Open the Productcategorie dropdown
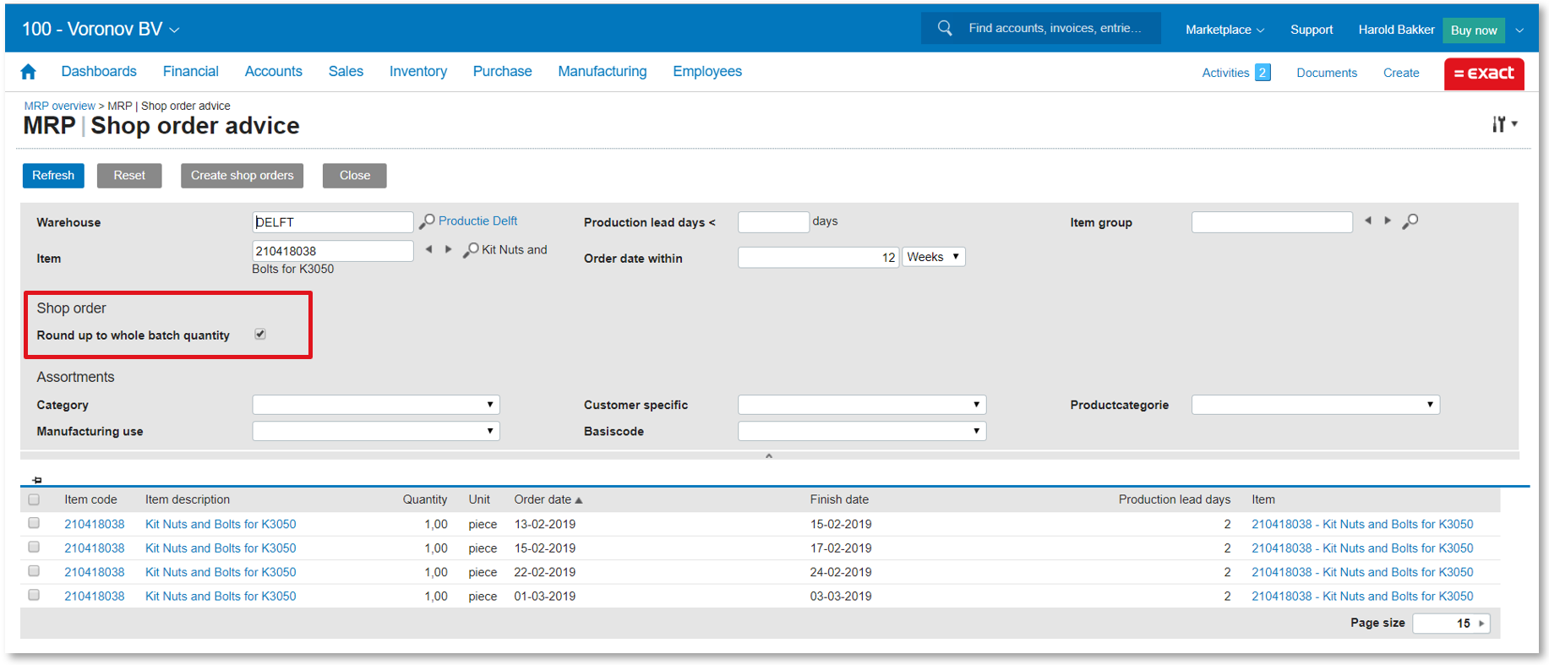This screenshot has width=1549, height=665. pyautogui.click(x=1315, y=405)
